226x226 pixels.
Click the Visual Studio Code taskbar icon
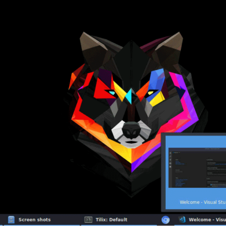[x=182, y=220]
